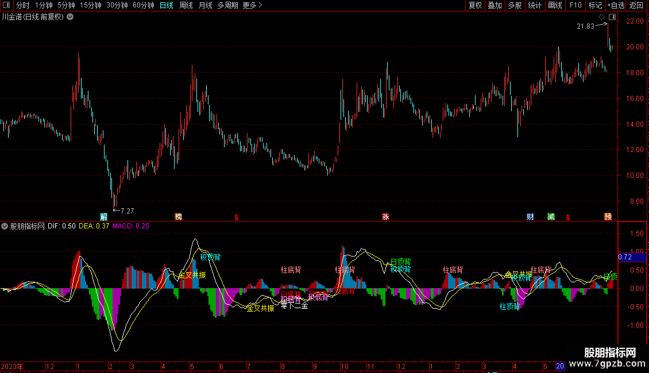Click the 返回 back button
The image size is (649, 373).
click(636, 5)
